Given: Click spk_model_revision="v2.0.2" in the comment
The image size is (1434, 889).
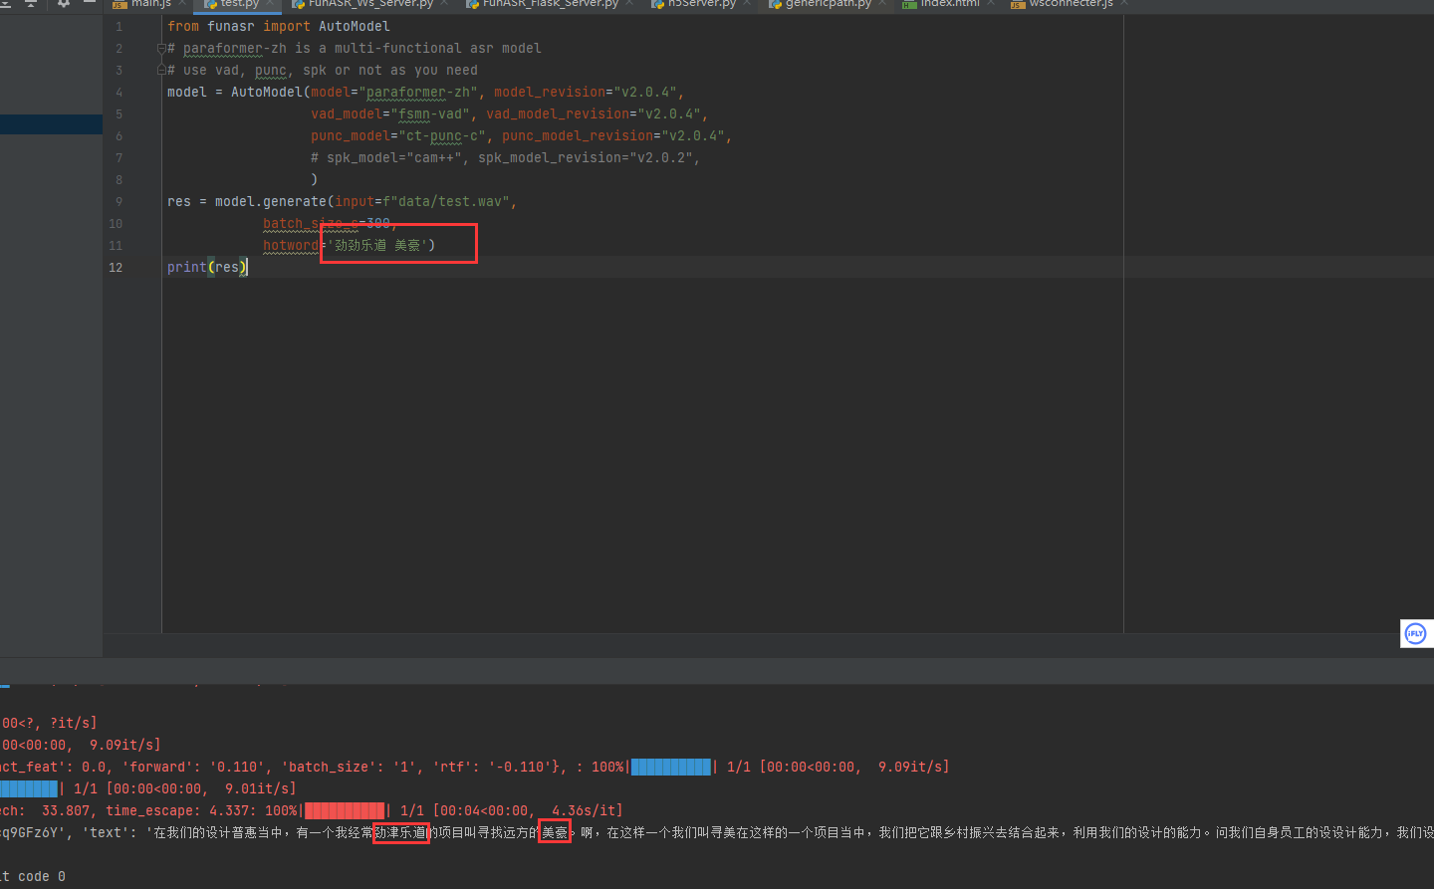Looking at the screenshot, I should [586, 158].
